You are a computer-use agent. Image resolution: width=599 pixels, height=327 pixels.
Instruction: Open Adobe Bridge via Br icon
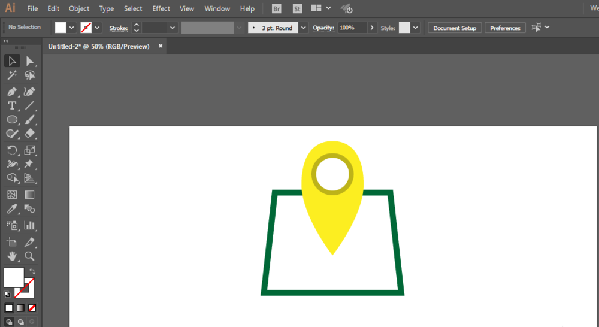click(277, 9)
